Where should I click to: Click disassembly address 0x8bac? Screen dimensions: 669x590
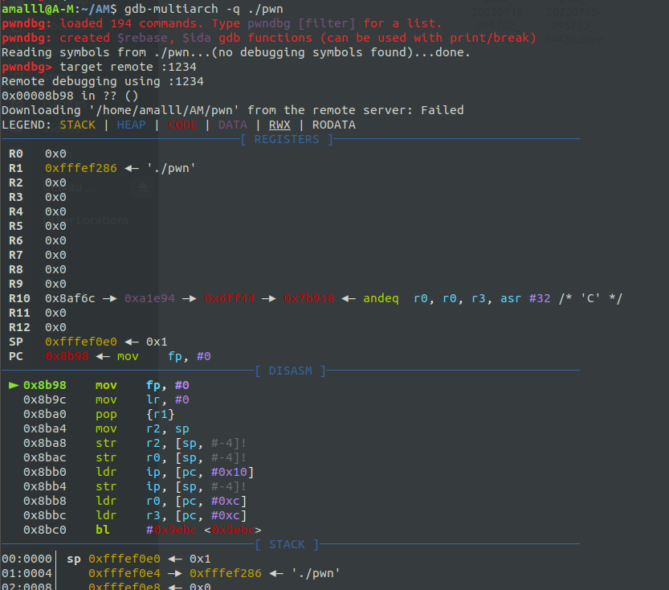coord(45,457)
